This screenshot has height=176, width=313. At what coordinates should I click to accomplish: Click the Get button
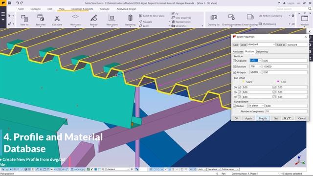click(x=276, y=118)
